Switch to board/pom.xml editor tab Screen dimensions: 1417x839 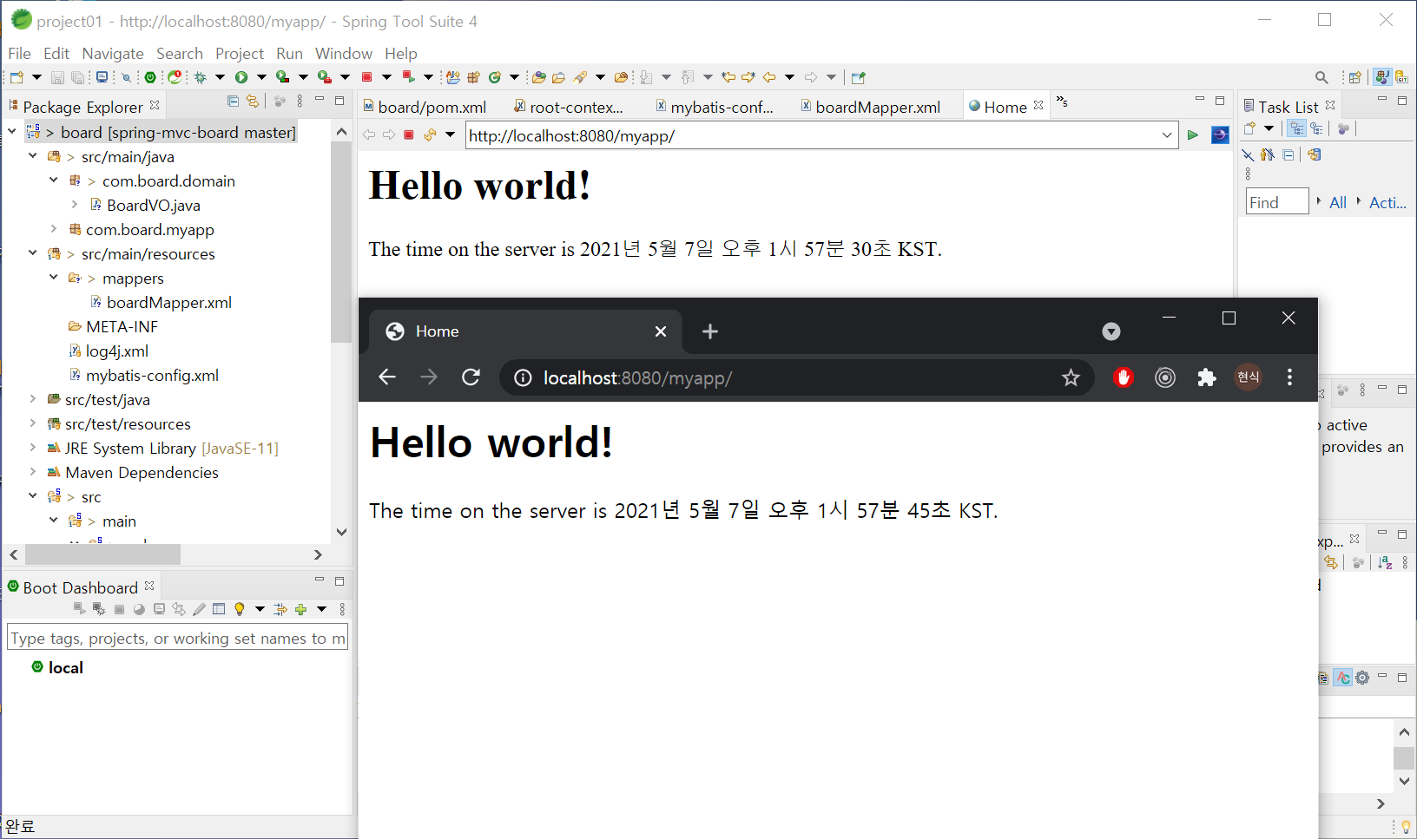click(x=425, y=107)
